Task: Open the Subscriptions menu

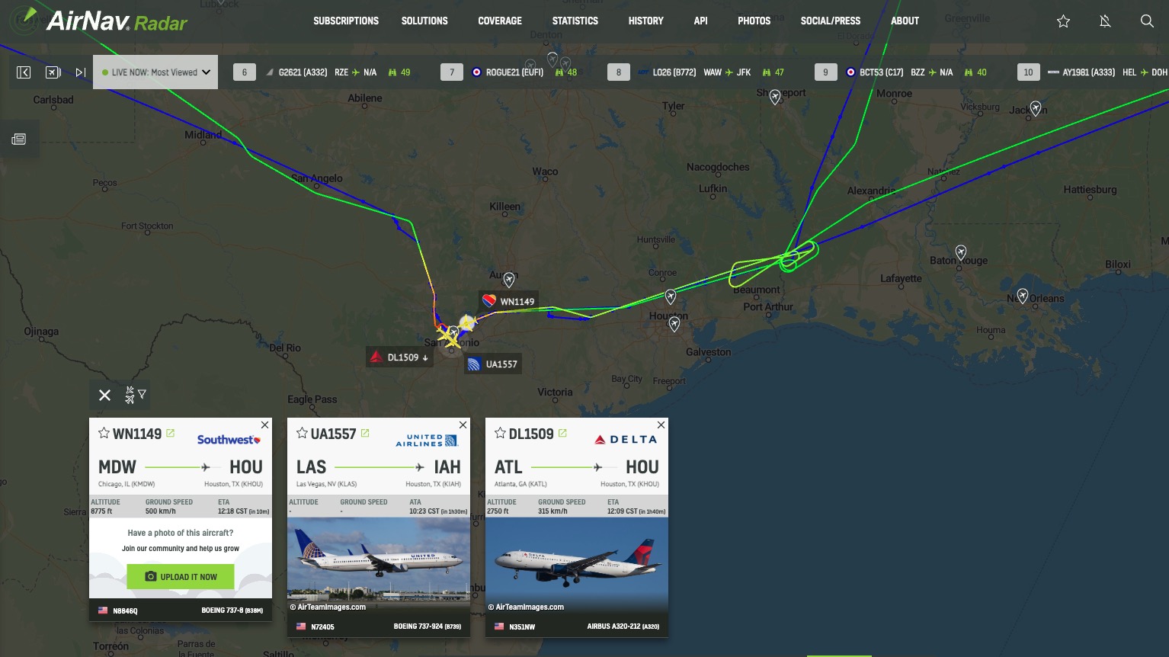Action: 346,21
